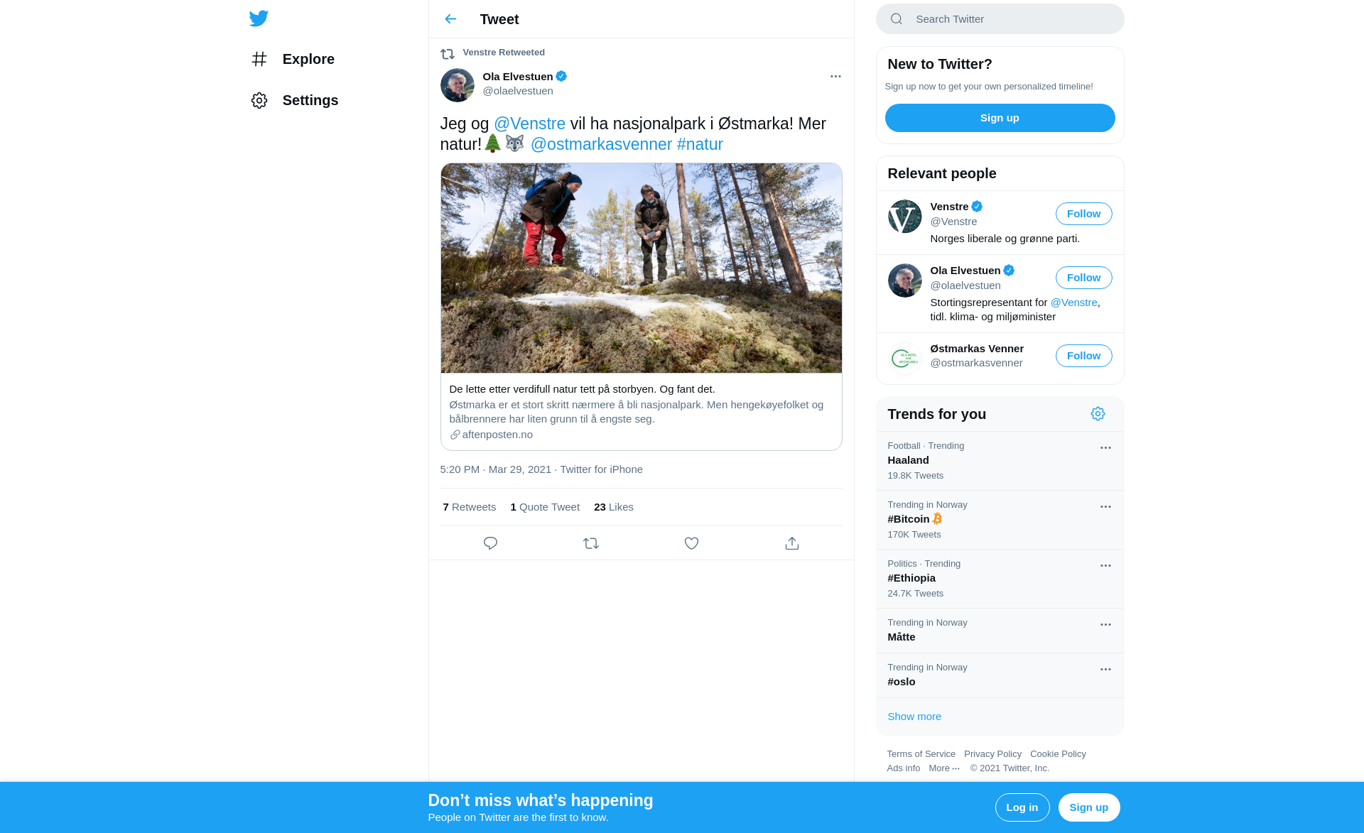Open more options for the #Ethiopia trend

[x=1105, y=565]
